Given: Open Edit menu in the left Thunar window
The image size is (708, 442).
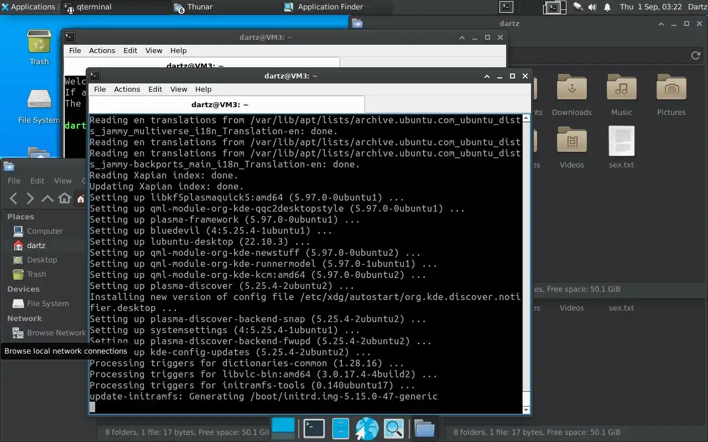Looking at the screenshot, I should (37, 181).
